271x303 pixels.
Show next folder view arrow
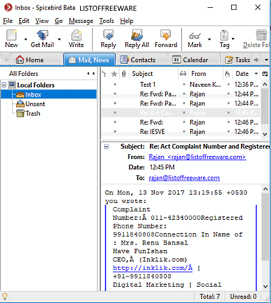(x=93, y=73)
